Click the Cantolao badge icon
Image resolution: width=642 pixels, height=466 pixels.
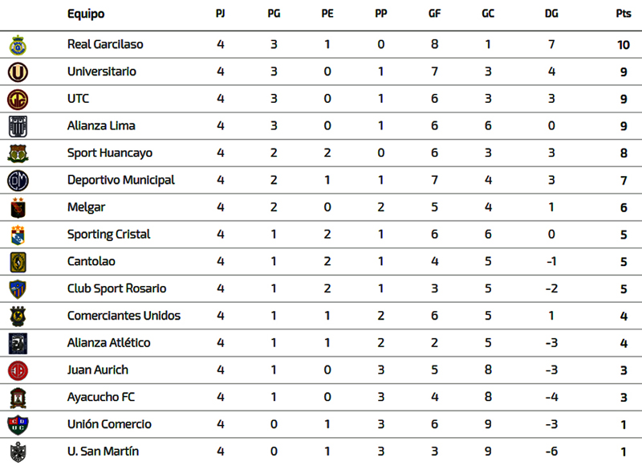18,262
